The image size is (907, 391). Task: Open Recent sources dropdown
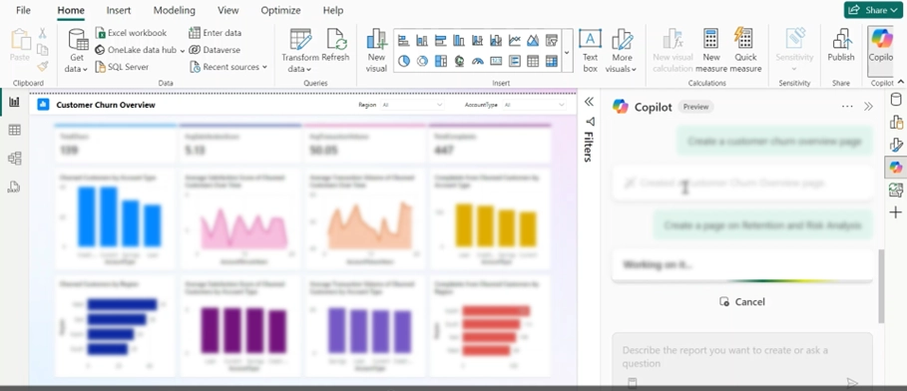point(228,67)
